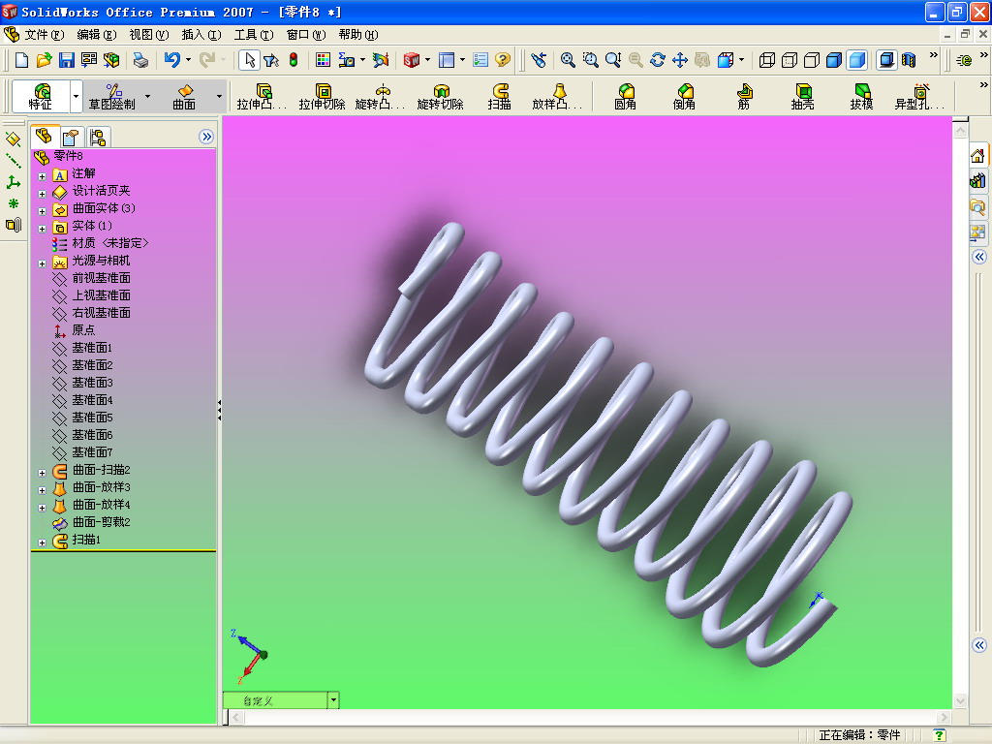Select 上视基准面 plane in tree
This screenshot has width=992, height=744.
[101, 295]
